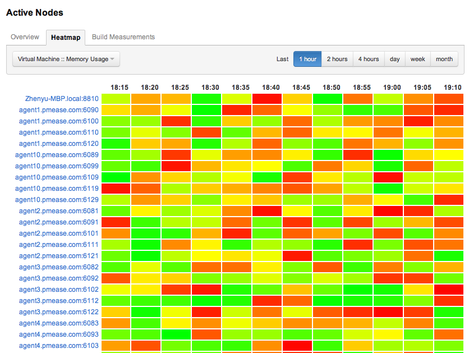Select the 4 hours time range

coord(368,58)
